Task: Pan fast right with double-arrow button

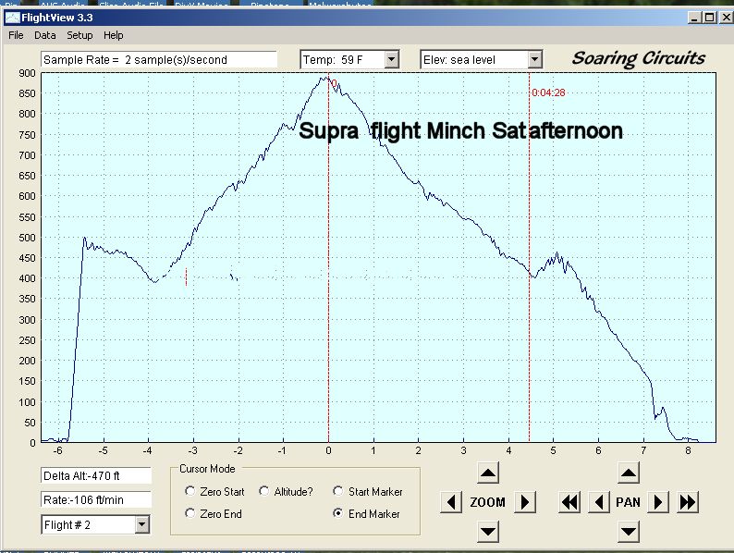Action: (x=688, y=502)
